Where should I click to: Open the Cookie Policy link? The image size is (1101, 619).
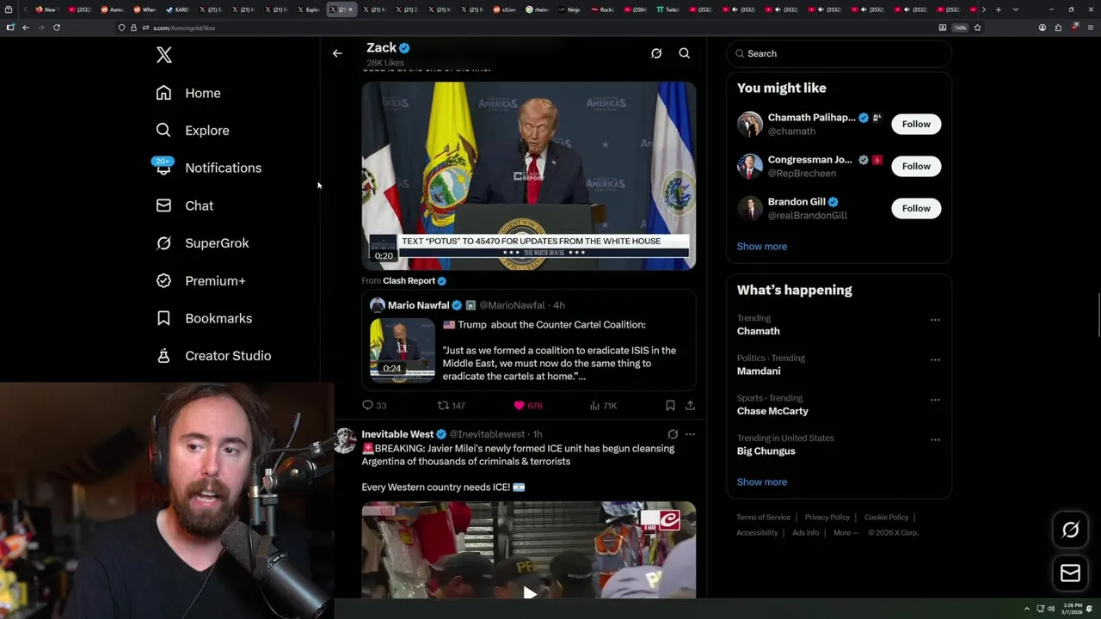pyautogui.click(x=886, y=517)
